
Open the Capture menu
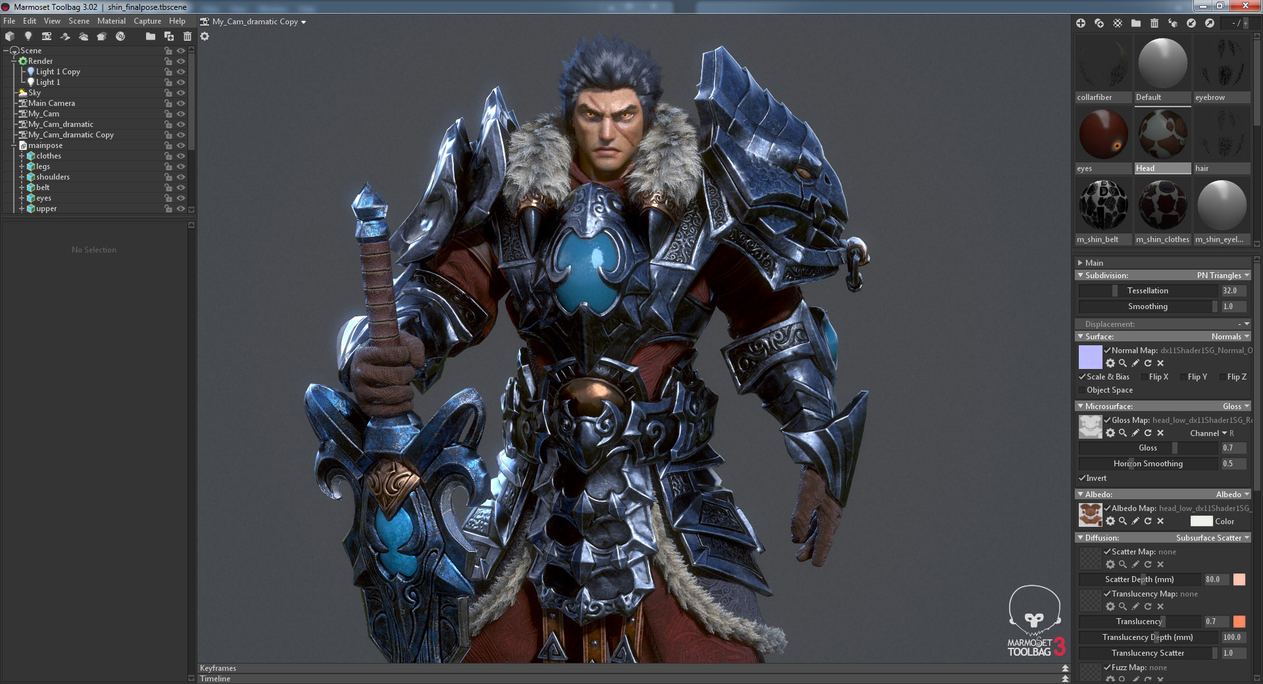[147, 21]
